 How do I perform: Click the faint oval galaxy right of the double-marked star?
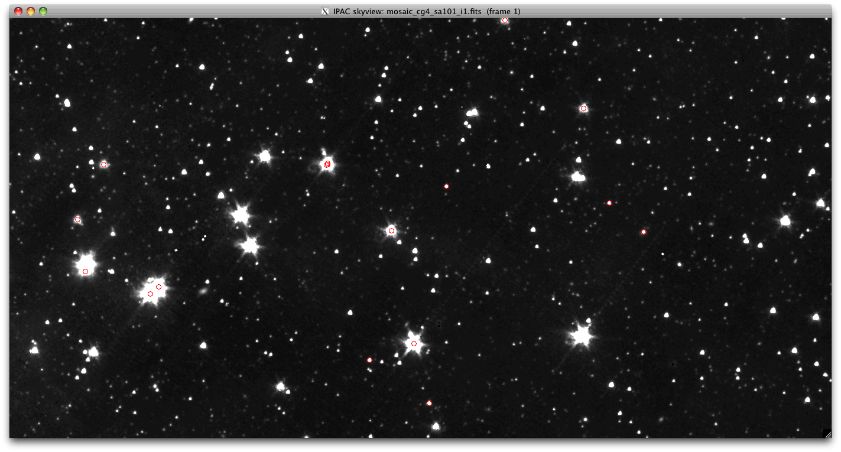(203, 291)
